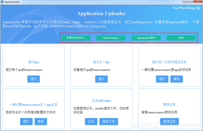Viewport: 203px width, 131px height.
Task: Select the 证书&Profiles title
Action: tap(101, 101)
